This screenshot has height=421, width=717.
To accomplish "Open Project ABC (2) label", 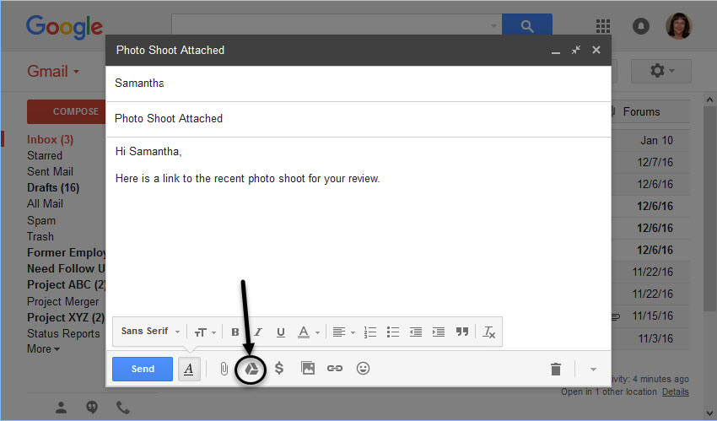I will pyautogui.click(x=67, y=284).
